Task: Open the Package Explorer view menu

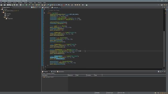Action: [36, 7]
